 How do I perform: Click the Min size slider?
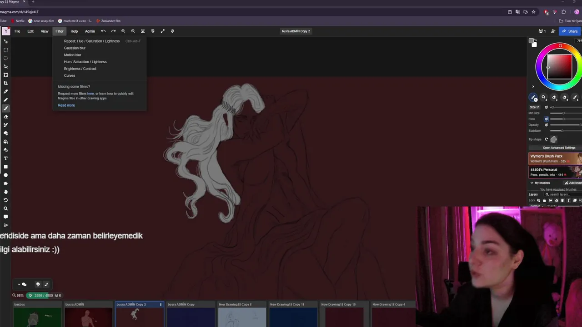(x=566, y=113)
